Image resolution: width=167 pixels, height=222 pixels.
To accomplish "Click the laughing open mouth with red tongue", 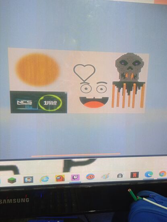I will 94,102.
